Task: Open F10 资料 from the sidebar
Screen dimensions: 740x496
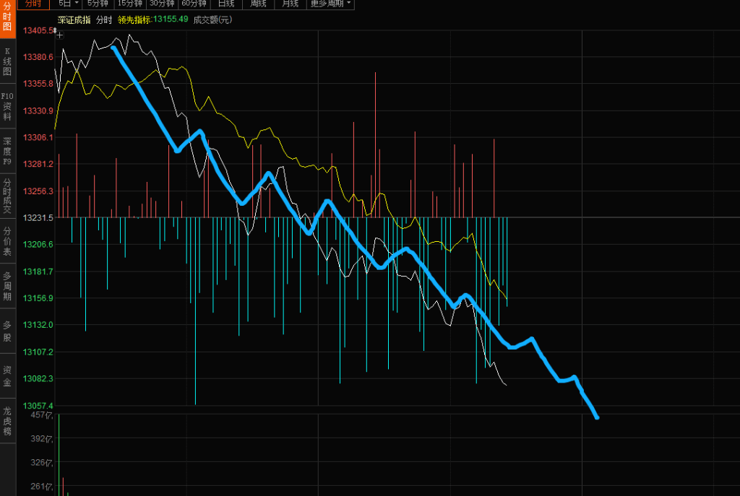Action: pos(7,106)
